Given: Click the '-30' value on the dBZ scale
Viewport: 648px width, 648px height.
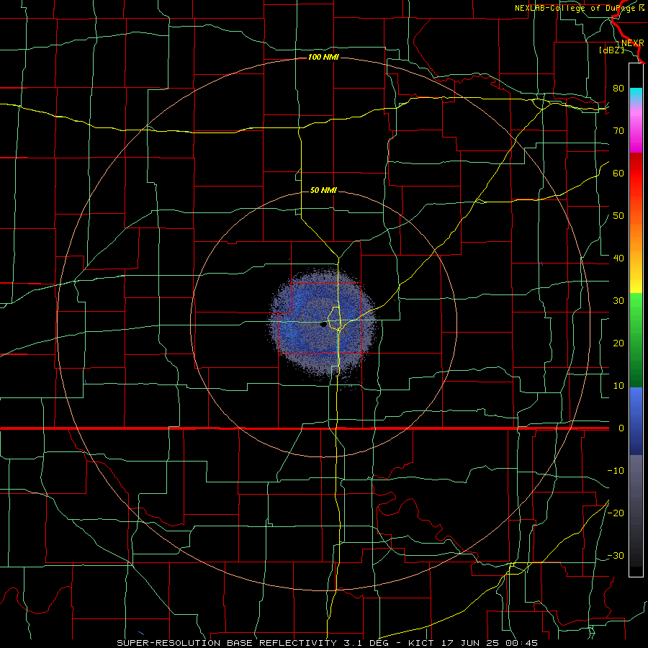Looking at the screenshot, I should [x=616, y=555].
